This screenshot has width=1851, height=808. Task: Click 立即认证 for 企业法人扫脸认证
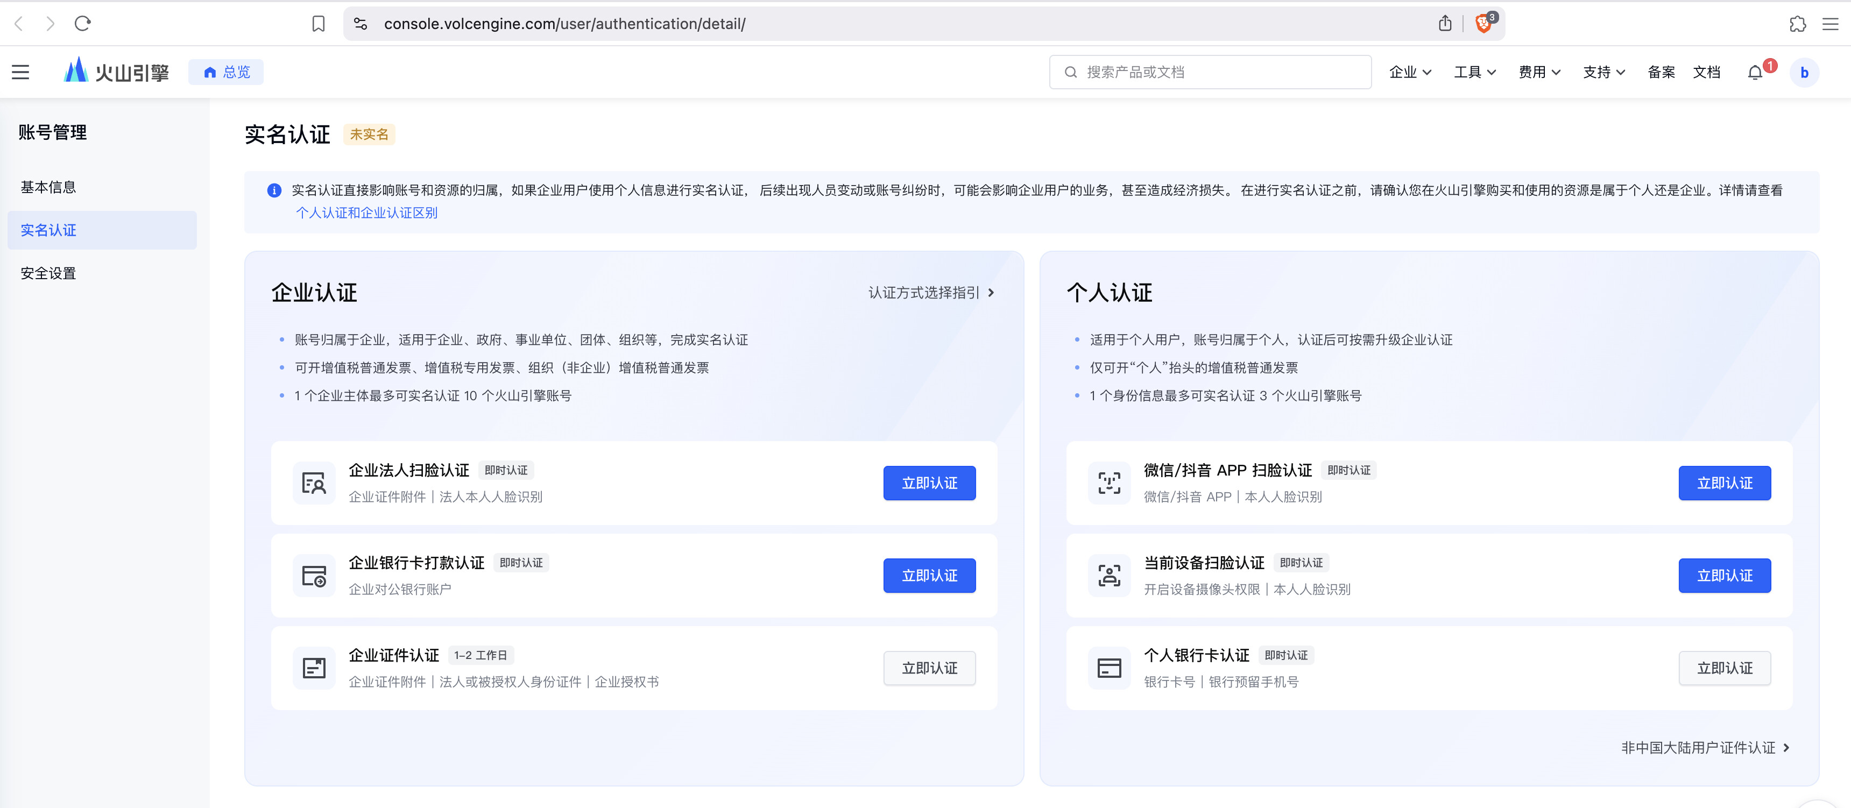coord(929,483)
